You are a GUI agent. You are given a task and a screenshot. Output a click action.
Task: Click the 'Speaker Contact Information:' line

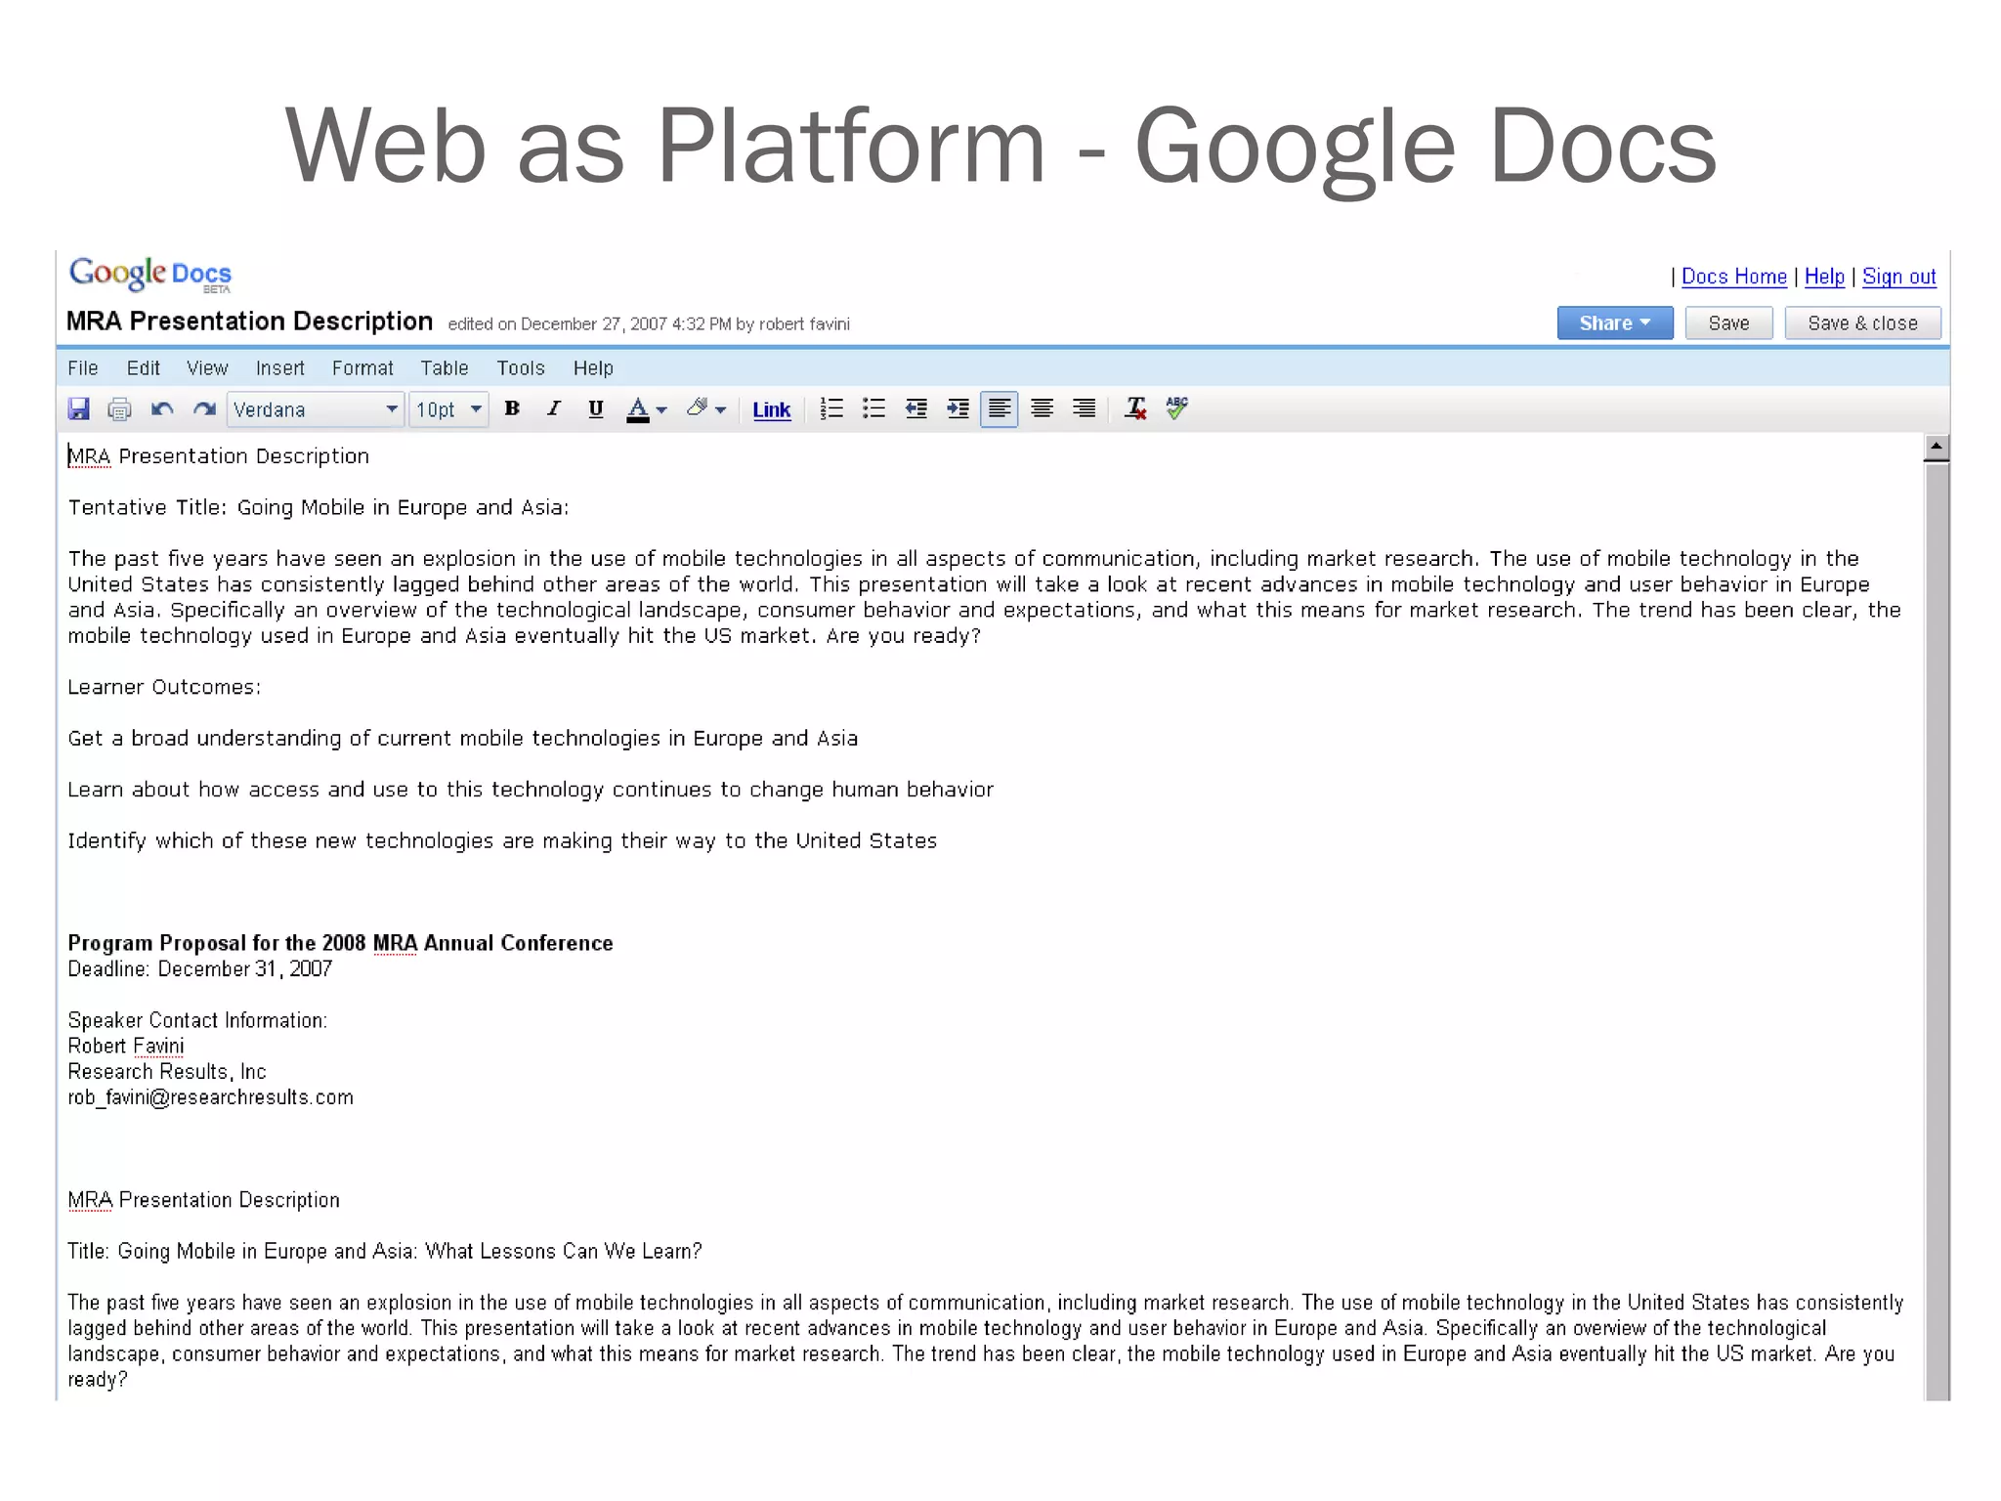tap(197, 1020)
